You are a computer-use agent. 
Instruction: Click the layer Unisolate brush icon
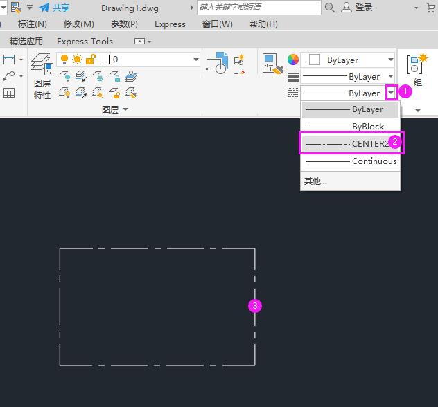[131, 93]
